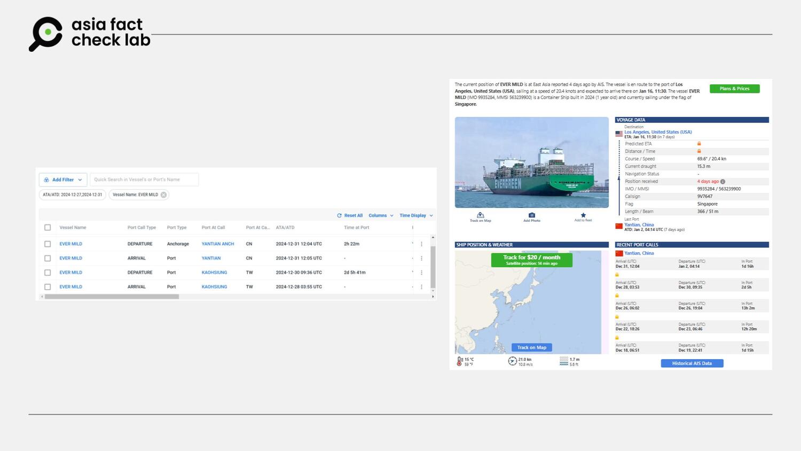Toggle the select-all checkbox in table header
This screenshot has height=451, width=801.
(x=48, y=228)
